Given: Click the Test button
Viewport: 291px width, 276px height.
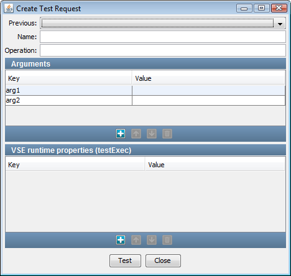Looking at the screenshot, I should 125,260.
